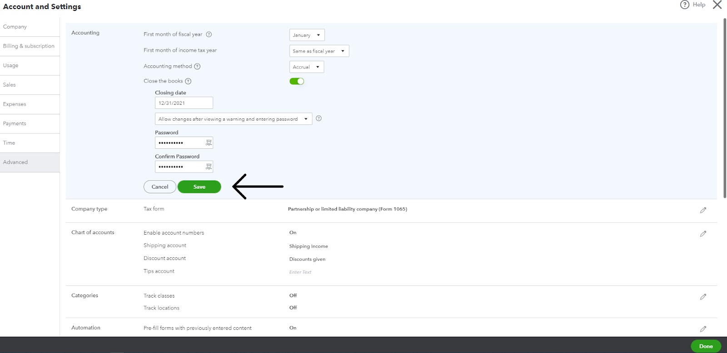Viewport: 727px width, 353px height.
Task: Click the Discount account label
Action: coord(164,258)
